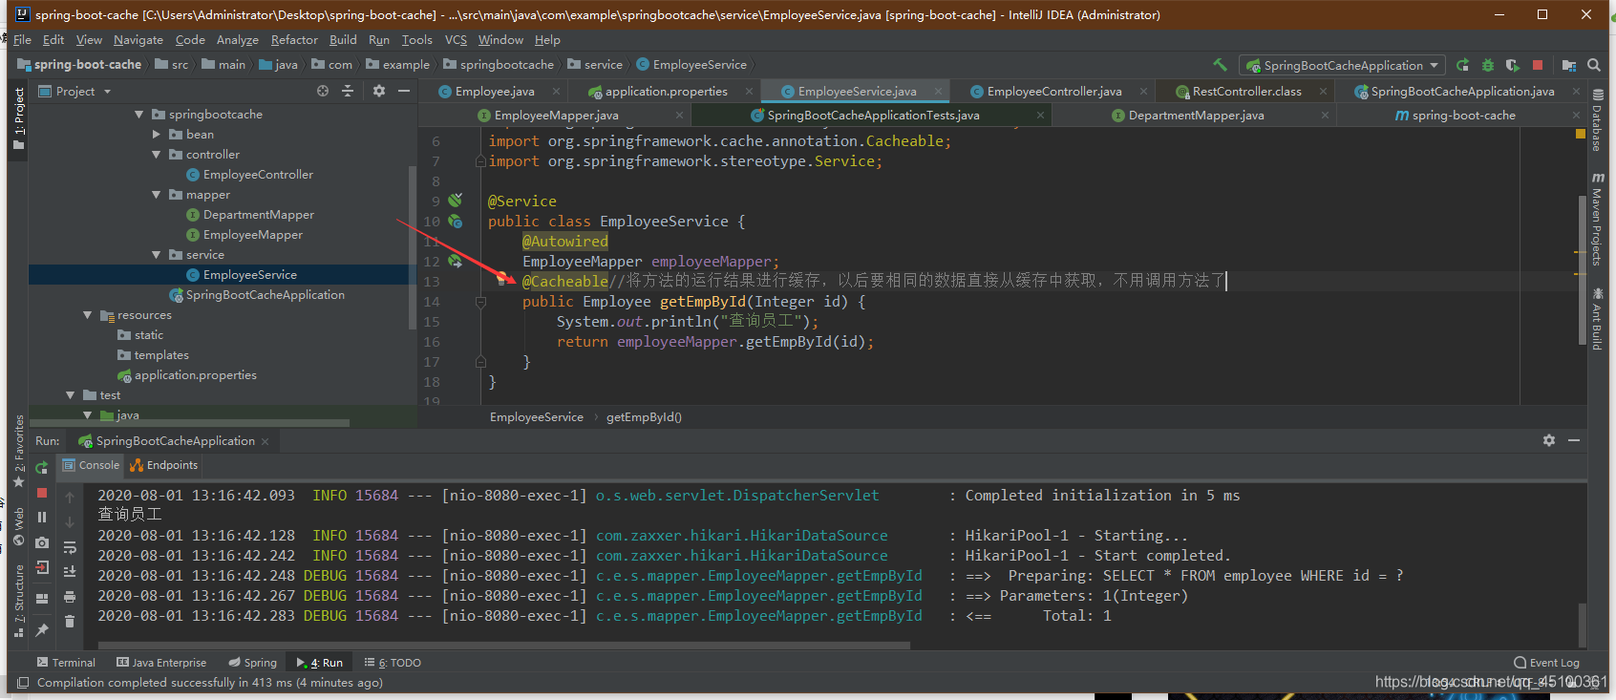Screen dimensions: 1616x700
Task: Open the Endpoints tab in Run panel
Action: click(x=164, y=465)
